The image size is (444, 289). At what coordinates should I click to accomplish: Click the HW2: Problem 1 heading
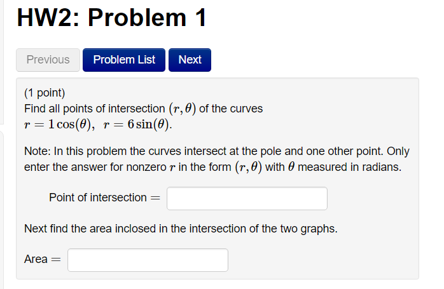(x=112, y=18)
